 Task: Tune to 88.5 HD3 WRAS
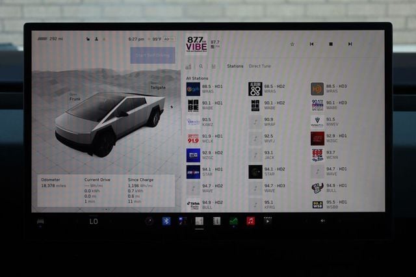point(329,89)
